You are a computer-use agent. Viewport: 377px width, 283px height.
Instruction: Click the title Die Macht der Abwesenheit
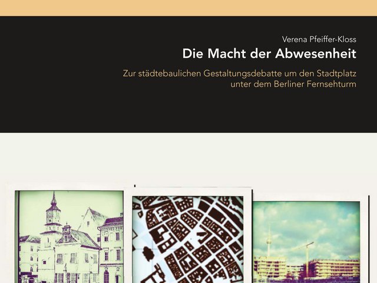[269, 54]
